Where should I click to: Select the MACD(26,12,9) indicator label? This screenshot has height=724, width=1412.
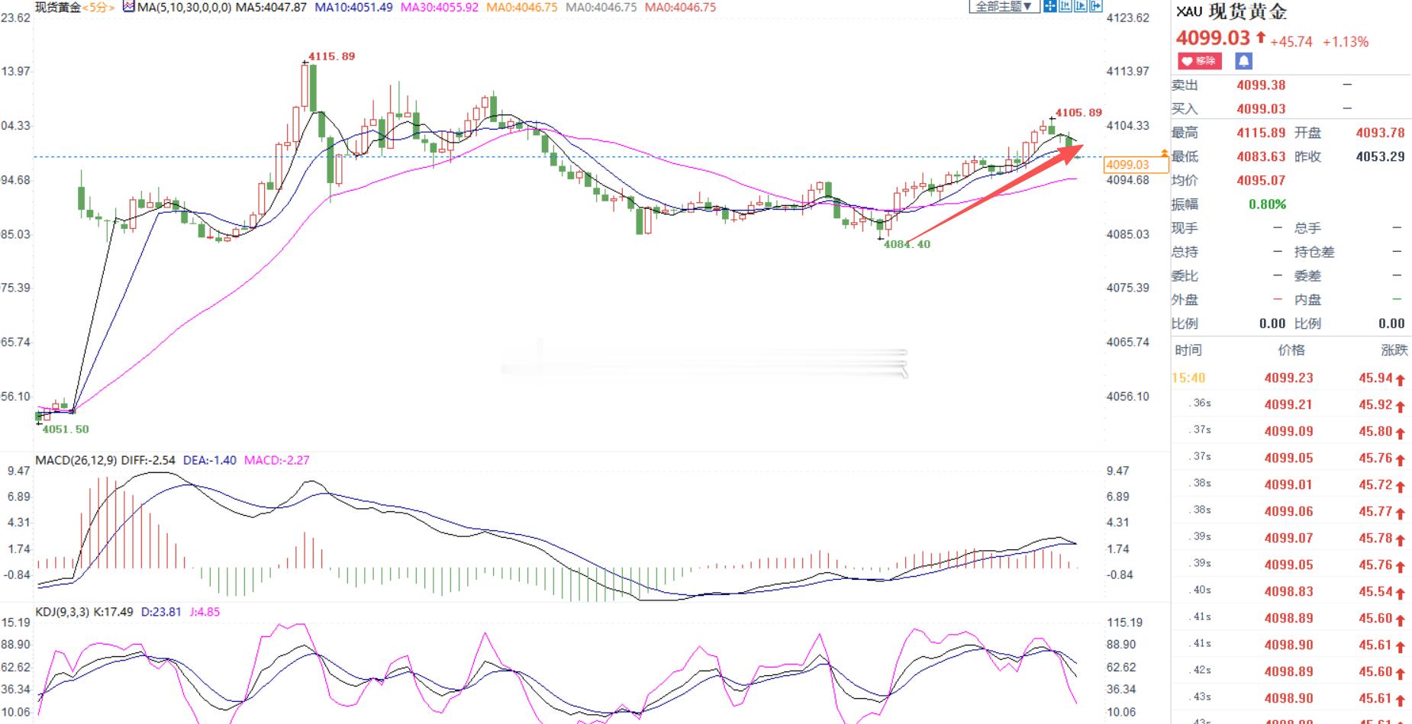75,460
